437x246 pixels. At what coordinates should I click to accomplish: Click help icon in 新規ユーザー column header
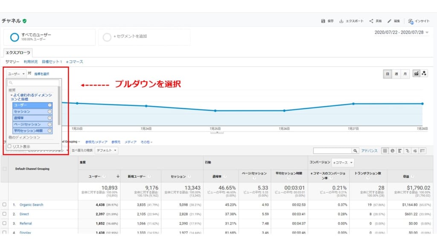pyautogui.click(x=149, y=176)
